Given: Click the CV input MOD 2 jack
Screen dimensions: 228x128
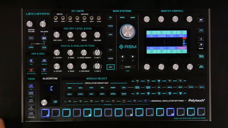Looking at the screenshot, I should 63,18.
